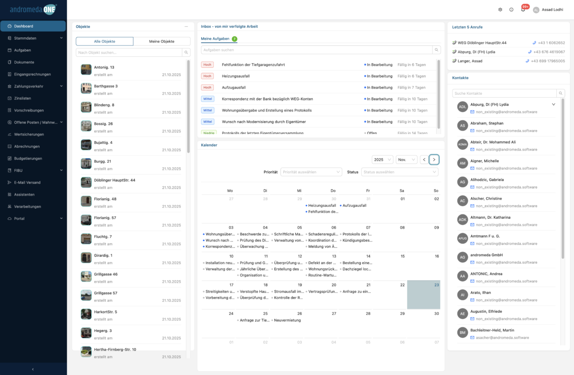Open the Objekte panel three-dots menu

pyautogui.click(x=187, y=27)
